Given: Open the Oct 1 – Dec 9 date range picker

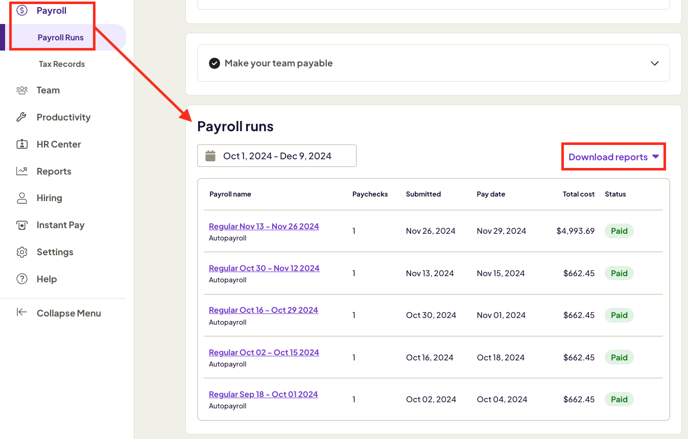Looking at the screenshot, I should [x=276, y=155].
